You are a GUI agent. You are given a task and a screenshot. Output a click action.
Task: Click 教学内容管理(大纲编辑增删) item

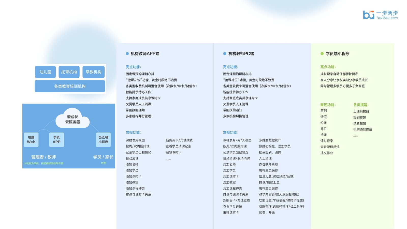tap(279, 194)
